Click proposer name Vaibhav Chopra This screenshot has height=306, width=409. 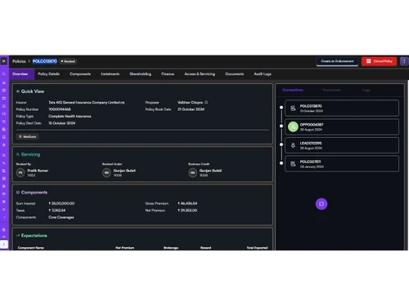tap(190, 102)
